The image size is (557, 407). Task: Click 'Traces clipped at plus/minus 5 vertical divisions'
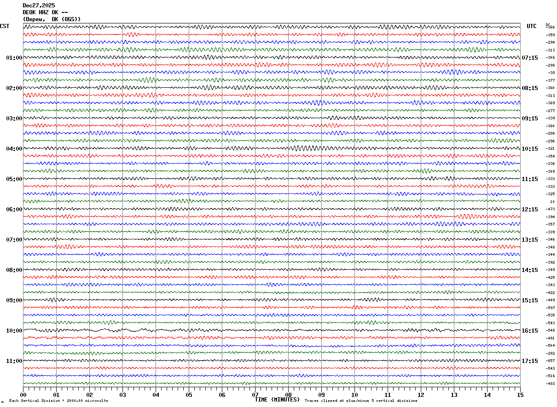[361, 401]
